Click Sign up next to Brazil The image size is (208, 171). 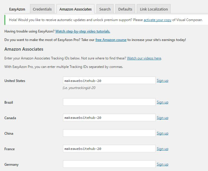(x=162, y=102)
